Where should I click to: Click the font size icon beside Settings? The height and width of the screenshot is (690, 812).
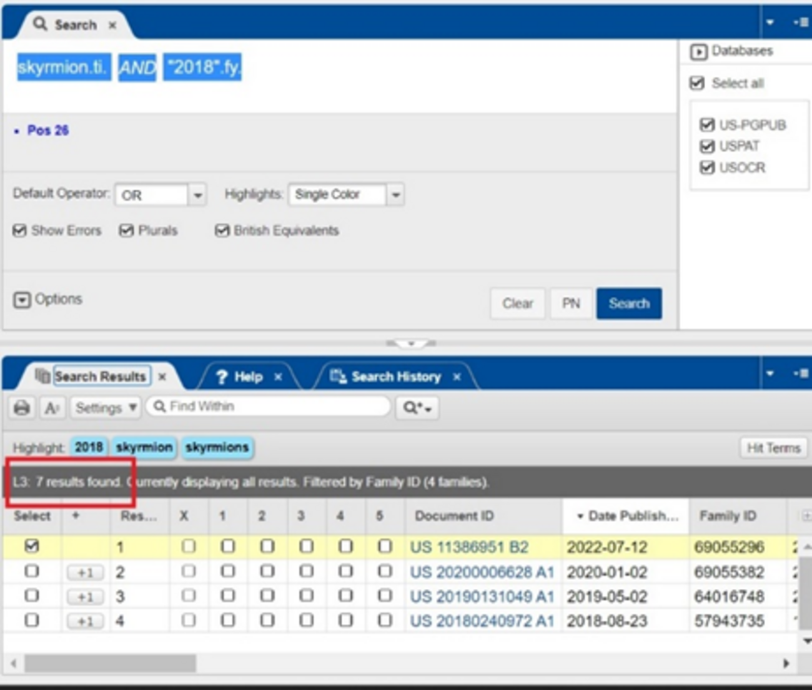pyautogui.click(x=52, y=408)
